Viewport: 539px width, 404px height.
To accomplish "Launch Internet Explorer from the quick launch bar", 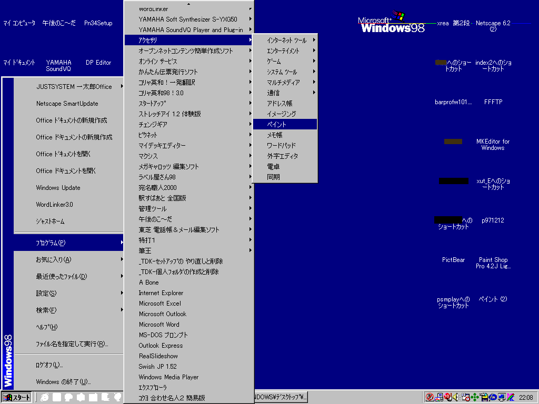I will [45, 397].
